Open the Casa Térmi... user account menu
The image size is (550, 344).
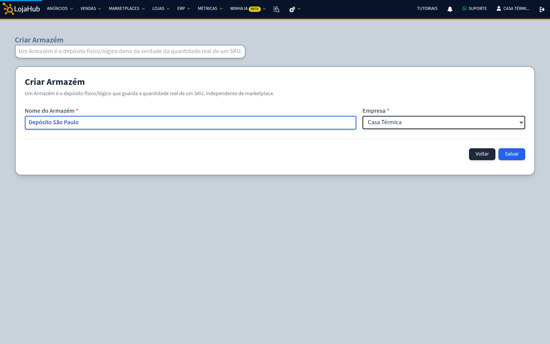[x=513, y=9]
